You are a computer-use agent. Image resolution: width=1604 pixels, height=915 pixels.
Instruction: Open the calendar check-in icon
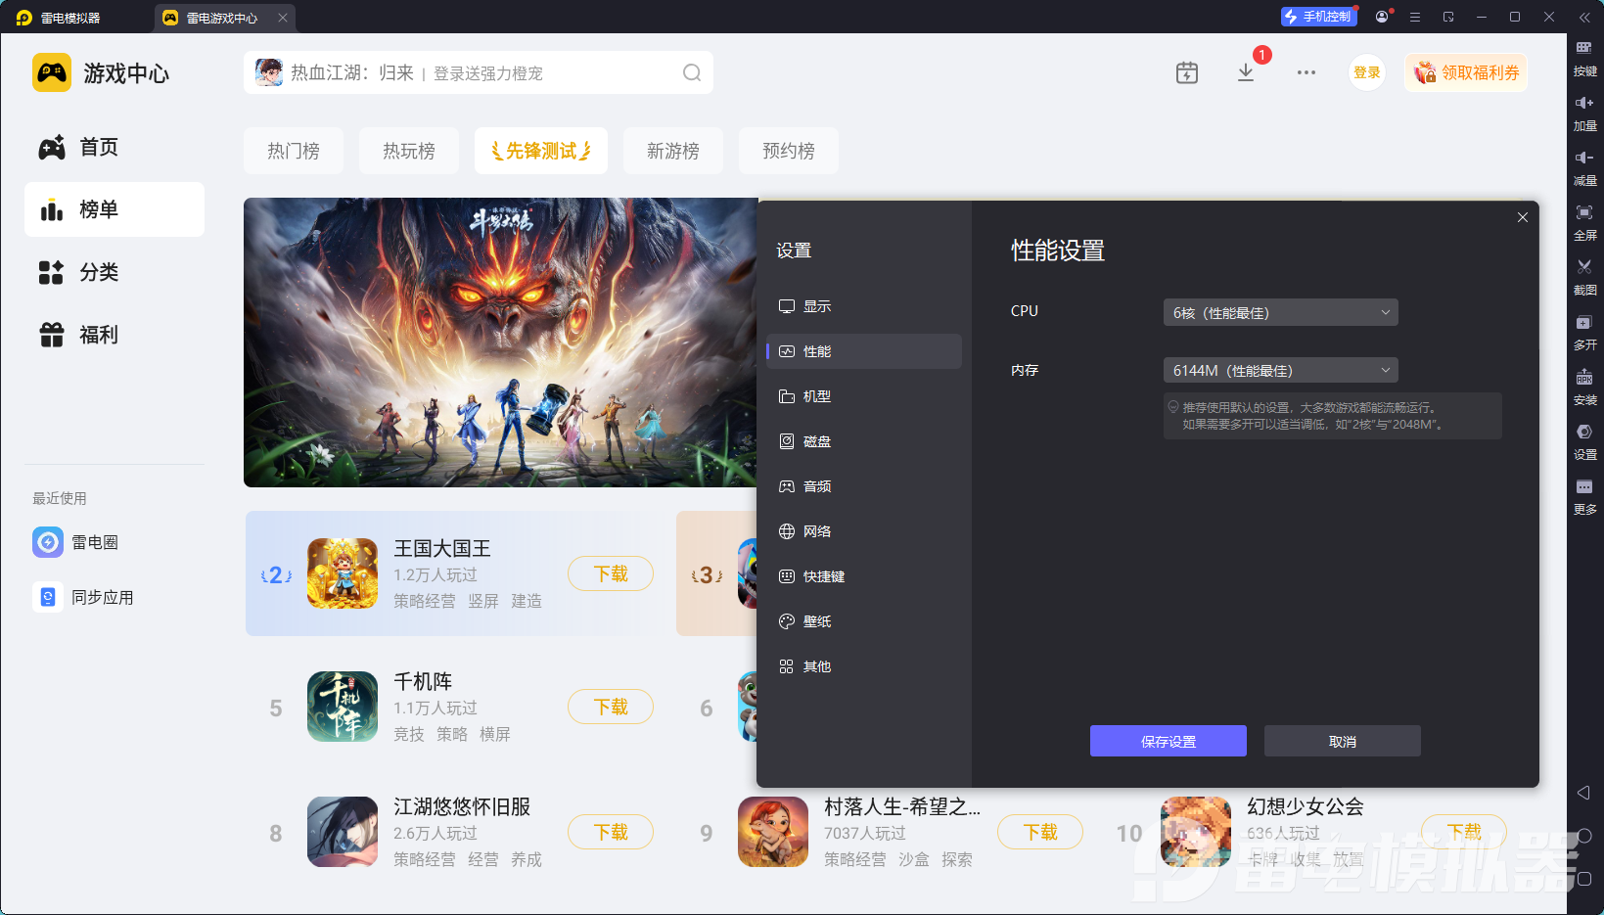[x=1187, y=72]
